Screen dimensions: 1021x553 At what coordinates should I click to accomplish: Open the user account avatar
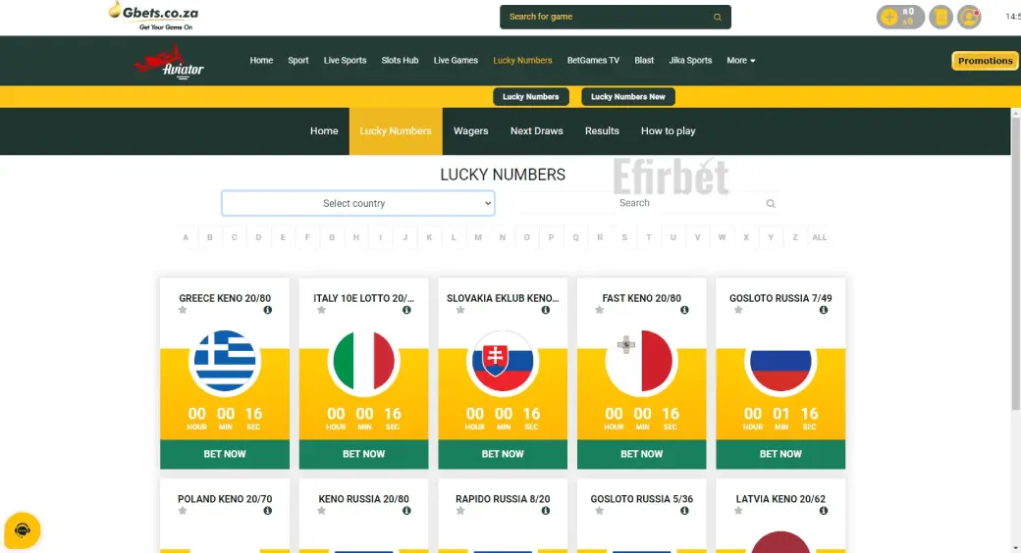pyautogui.click(x=969, y=17)
